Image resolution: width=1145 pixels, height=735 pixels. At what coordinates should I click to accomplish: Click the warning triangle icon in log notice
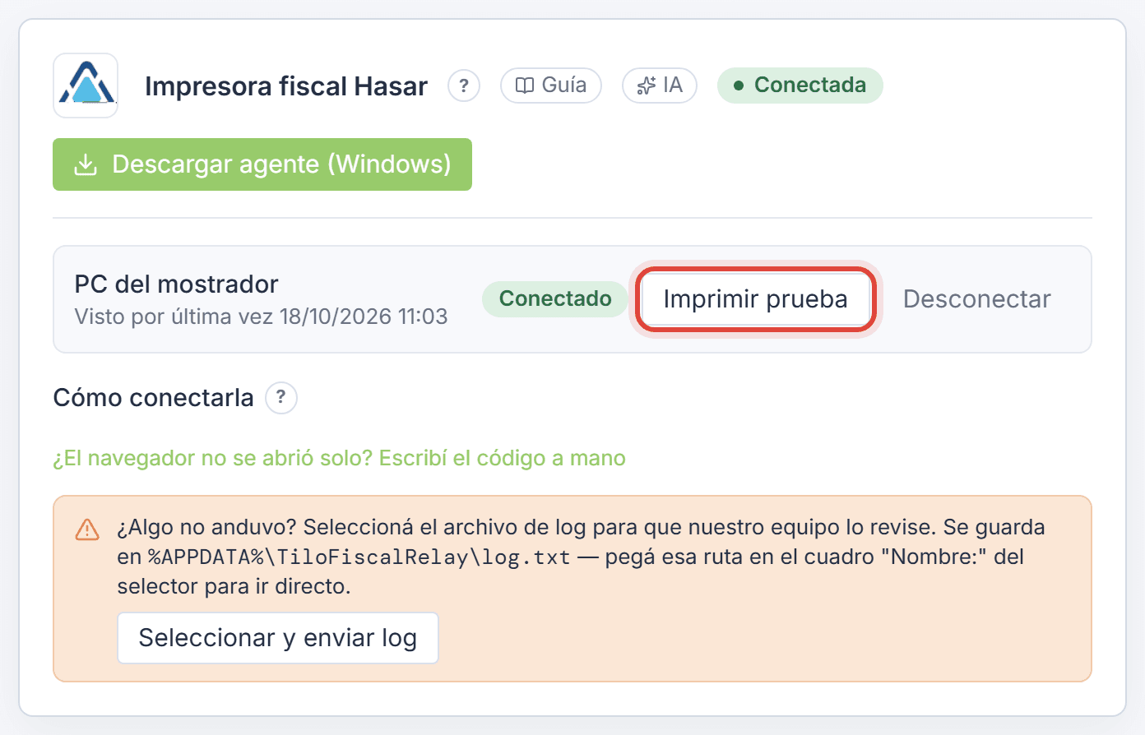pos(87,529)
